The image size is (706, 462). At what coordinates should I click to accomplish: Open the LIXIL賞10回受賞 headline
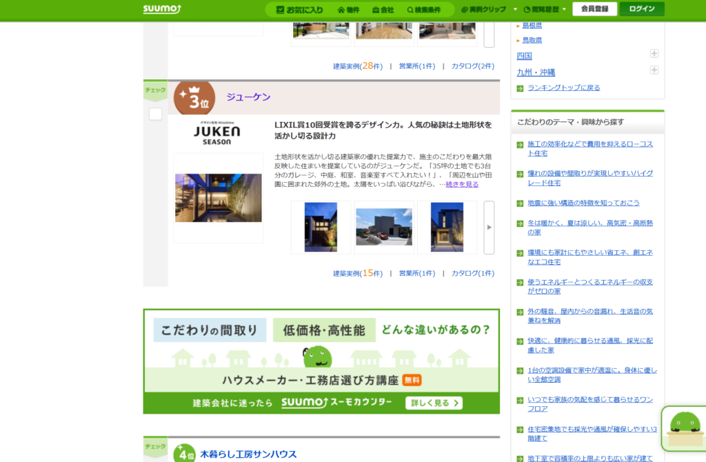pyautogui.click(x=383, y=130)
